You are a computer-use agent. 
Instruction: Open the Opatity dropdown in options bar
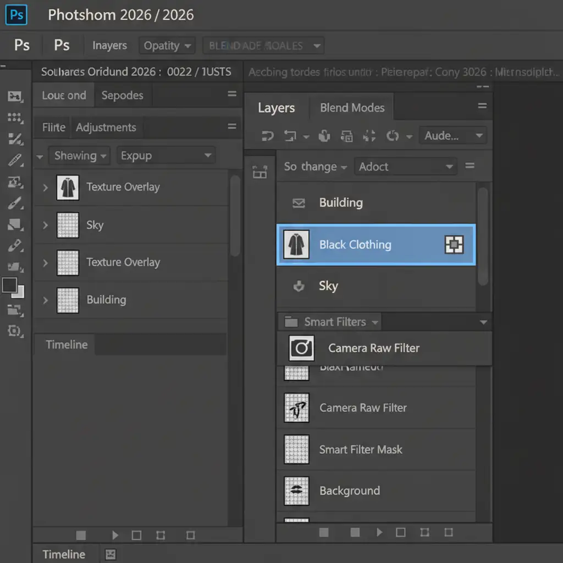click(167, 46)
